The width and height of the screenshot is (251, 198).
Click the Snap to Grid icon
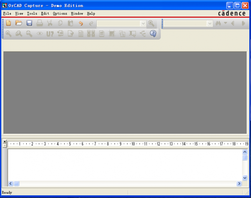(x=112, y=34)
